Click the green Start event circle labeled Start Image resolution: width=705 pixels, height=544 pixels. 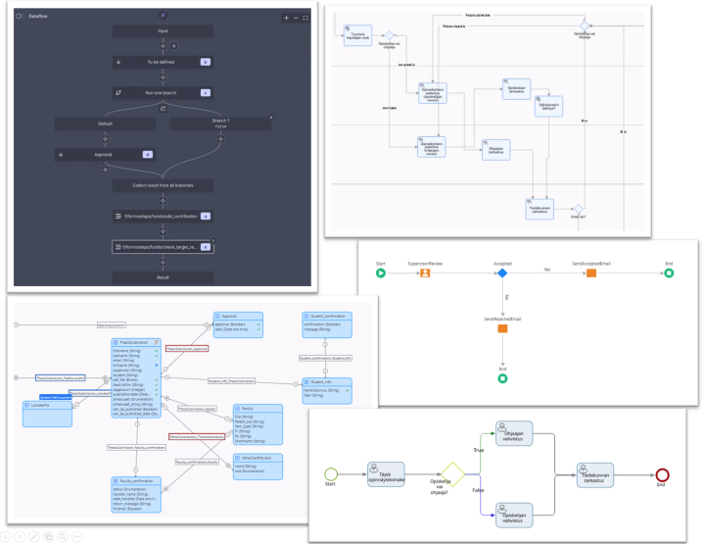click(x=380, y=273)
